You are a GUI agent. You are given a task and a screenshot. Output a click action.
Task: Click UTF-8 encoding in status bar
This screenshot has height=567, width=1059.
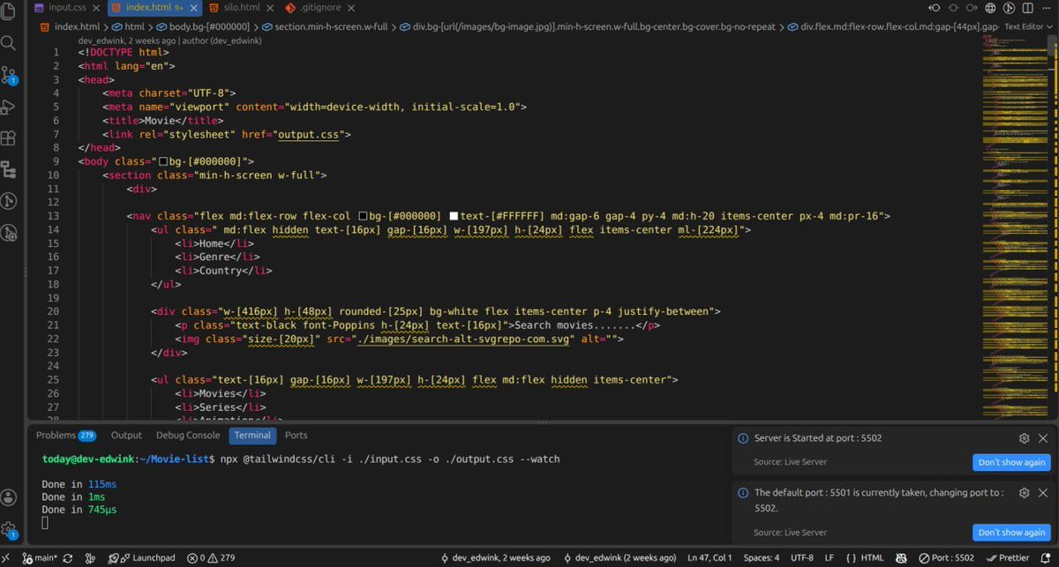point(802,558)
